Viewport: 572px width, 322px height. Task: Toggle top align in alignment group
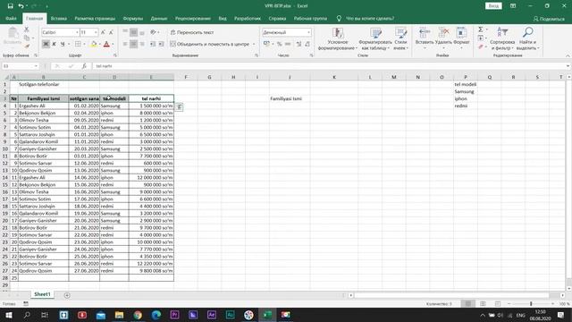(125, 32)
